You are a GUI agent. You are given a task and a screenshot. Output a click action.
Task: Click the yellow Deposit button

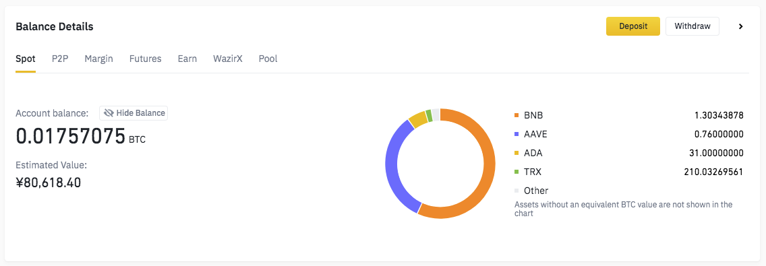point(633,26)
